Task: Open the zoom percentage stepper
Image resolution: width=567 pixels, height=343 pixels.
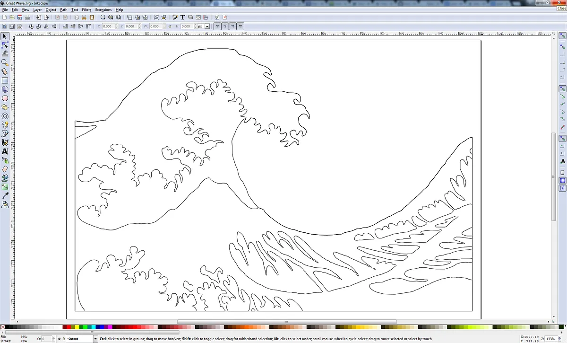Action: 558,339
